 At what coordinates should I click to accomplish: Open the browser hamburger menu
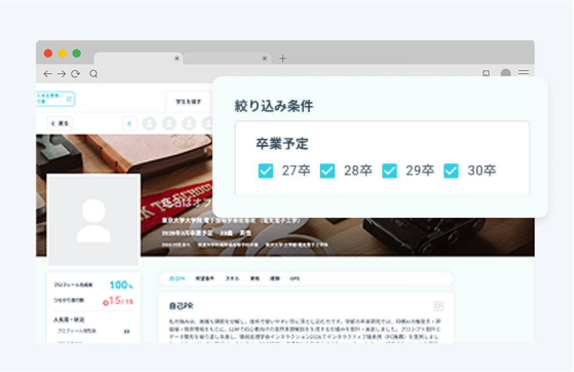click(524, 72)
